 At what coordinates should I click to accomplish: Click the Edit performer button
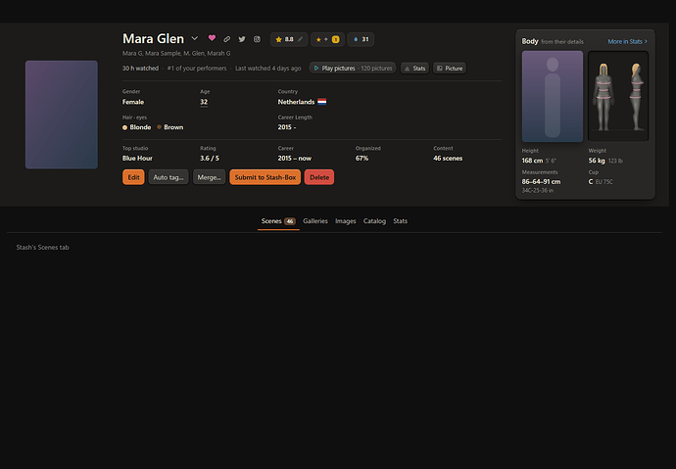point(133,177)
